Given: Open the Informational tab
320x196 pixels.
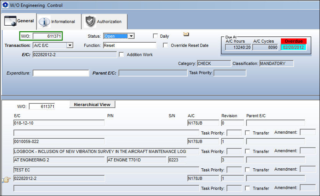Looking at the screenshot, I should coord(59,22).
